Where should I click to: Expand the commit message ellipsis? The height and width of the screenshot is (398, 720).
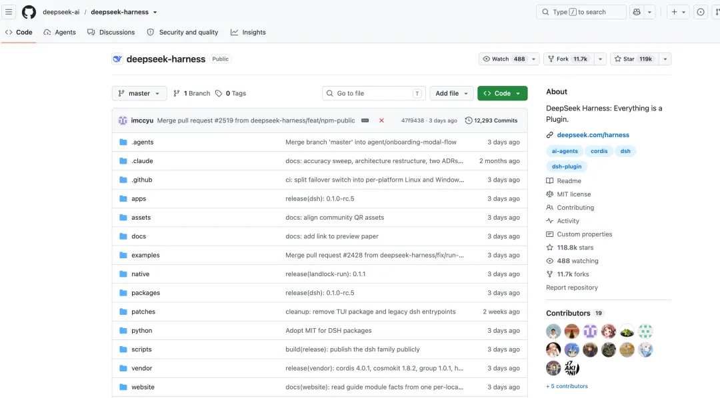365,120
